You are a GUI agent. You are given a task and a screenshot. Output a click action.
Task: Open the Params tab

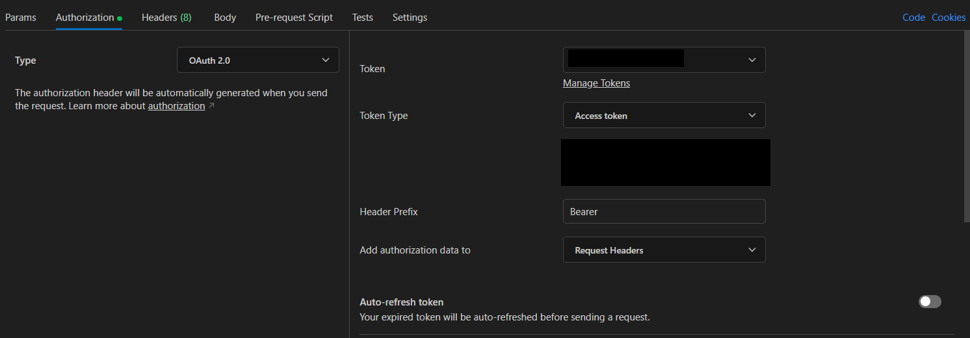[x=21, y=18]
